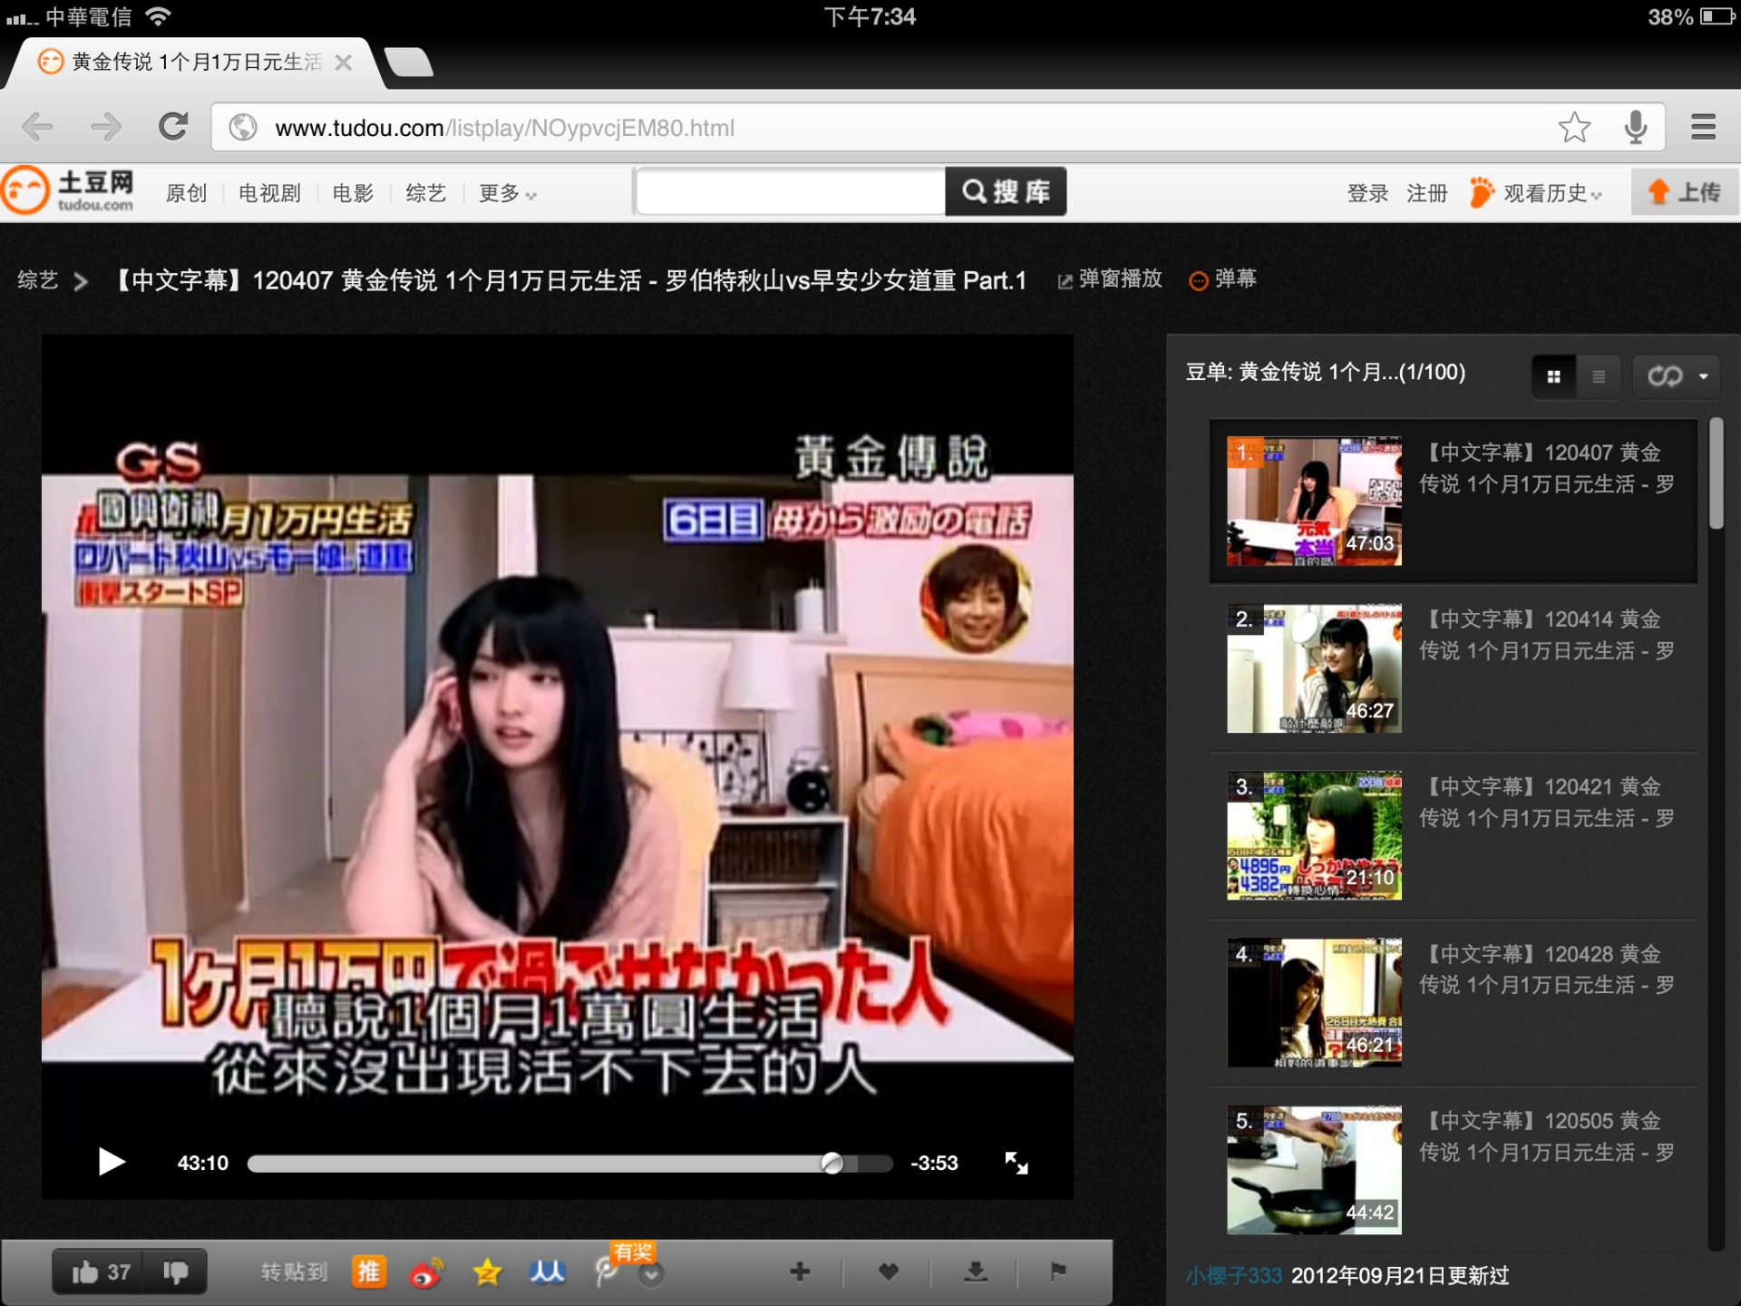The width and height of the screenshot is (1741, 1306).
Task: Open the 电视剧 menu item
Action: (269, 193)
